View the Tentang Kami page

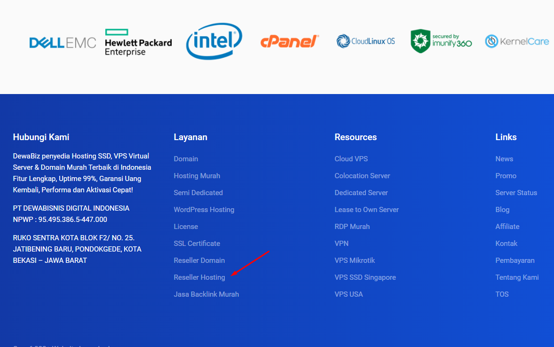[x=517, y=277]
